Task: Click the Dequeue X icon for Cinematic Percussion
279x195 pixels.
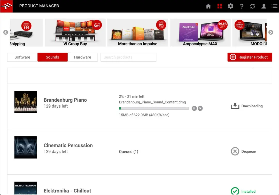Action: pyautogui.click(x=235, y=151)
